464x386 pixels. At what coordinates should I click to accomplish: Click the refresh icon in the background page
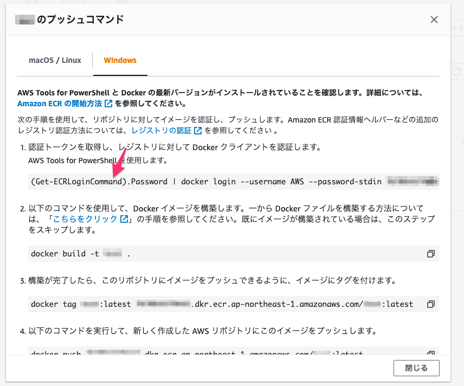(x=456, y=72)
